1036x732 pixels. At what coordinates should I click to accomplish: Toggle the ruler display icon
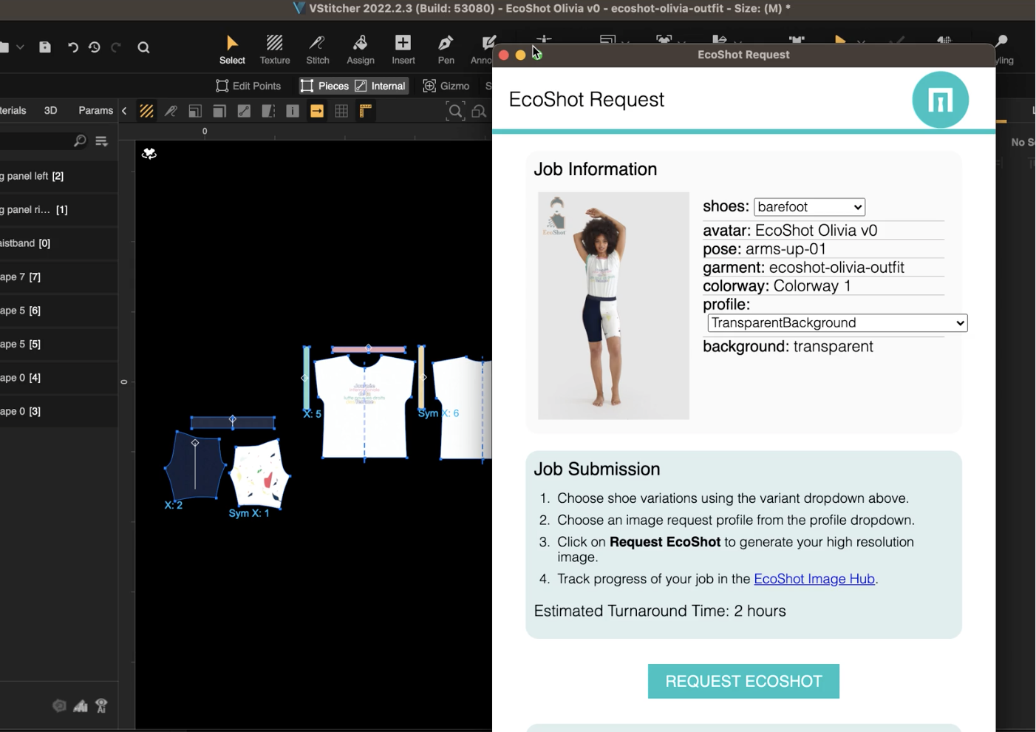[x=366, y=111]
